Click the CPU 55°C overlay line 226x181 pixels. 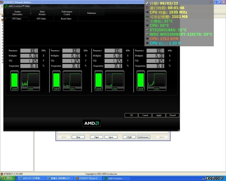159,25
